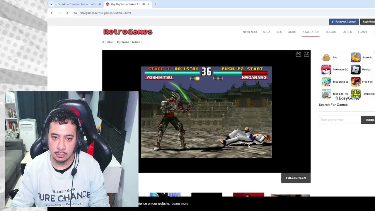Open the FLASH menu

click(x=362, y=32)
